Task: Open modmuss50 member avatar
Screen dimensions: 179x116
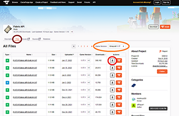Action: [134, 99]
